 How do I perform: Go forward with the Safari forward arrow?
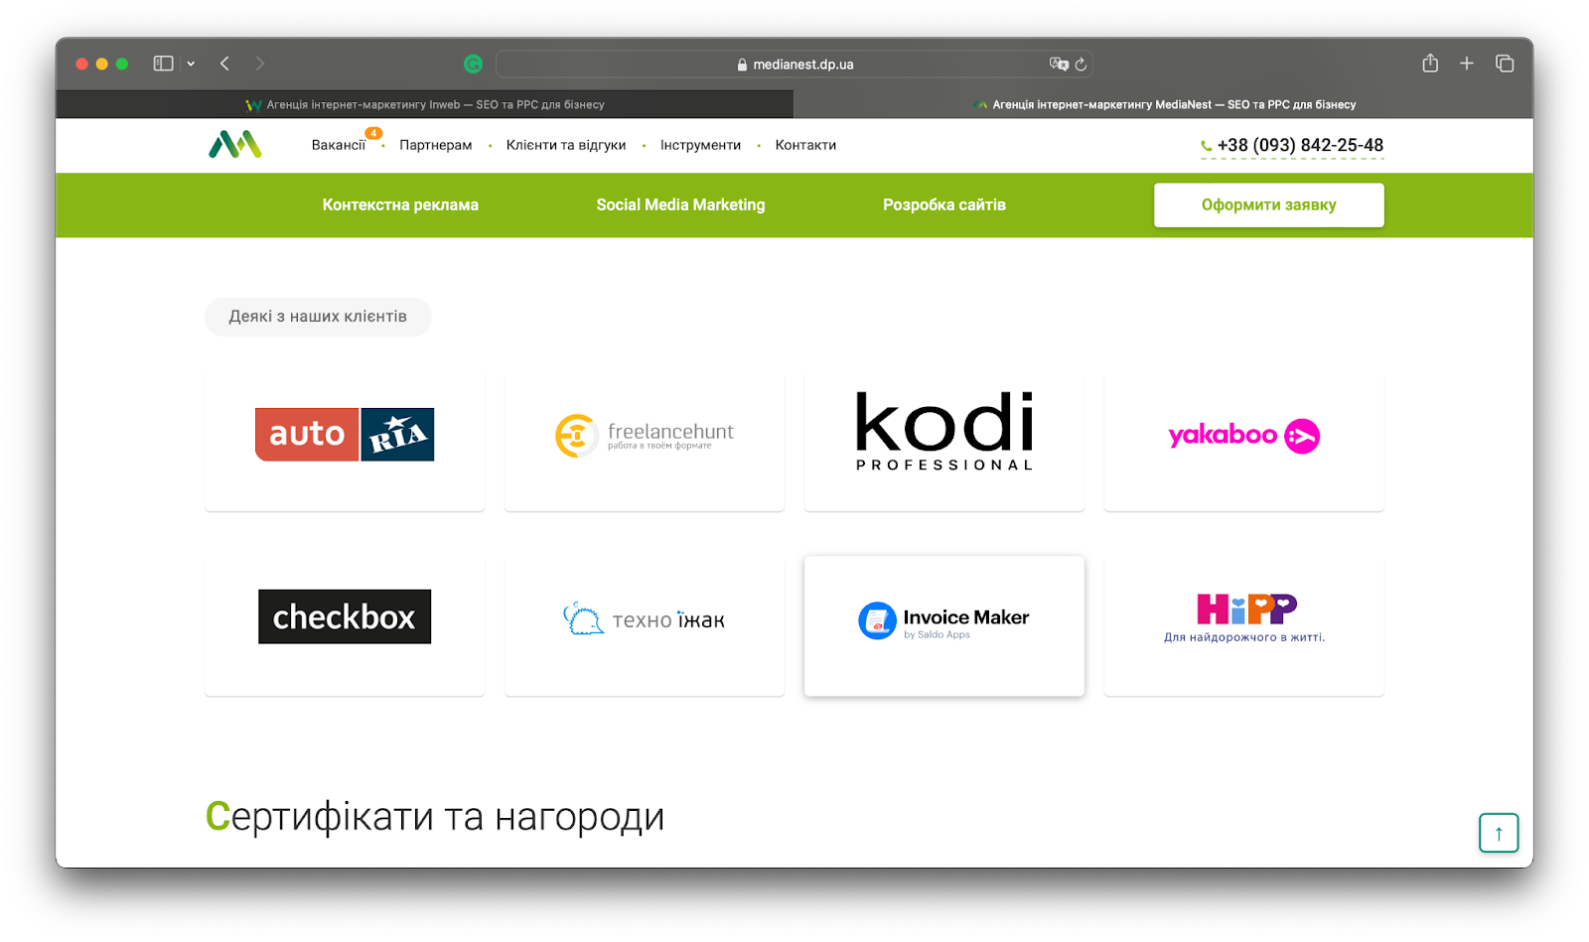point(260,64)
